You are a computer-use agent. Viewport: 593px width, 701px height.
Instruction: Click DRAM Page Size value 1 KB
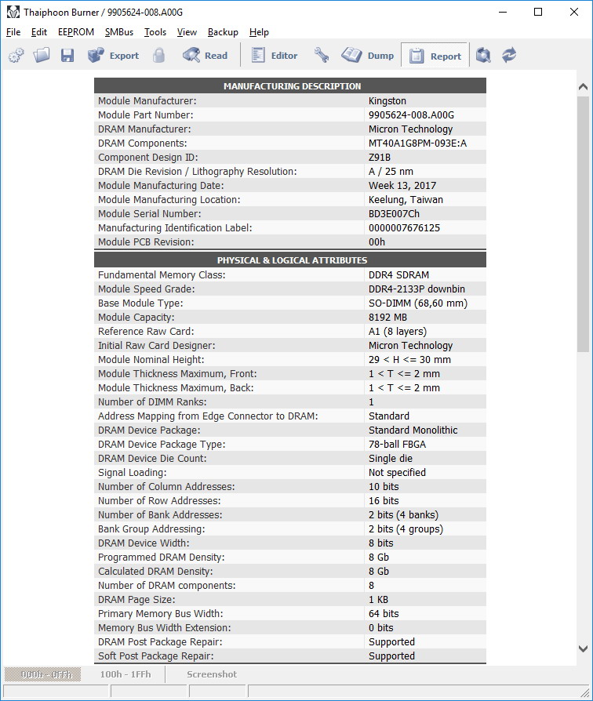click(x=378, y=600)
